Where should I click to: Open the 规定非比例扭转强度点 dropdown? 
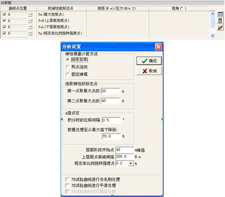[x=130, y=163]
